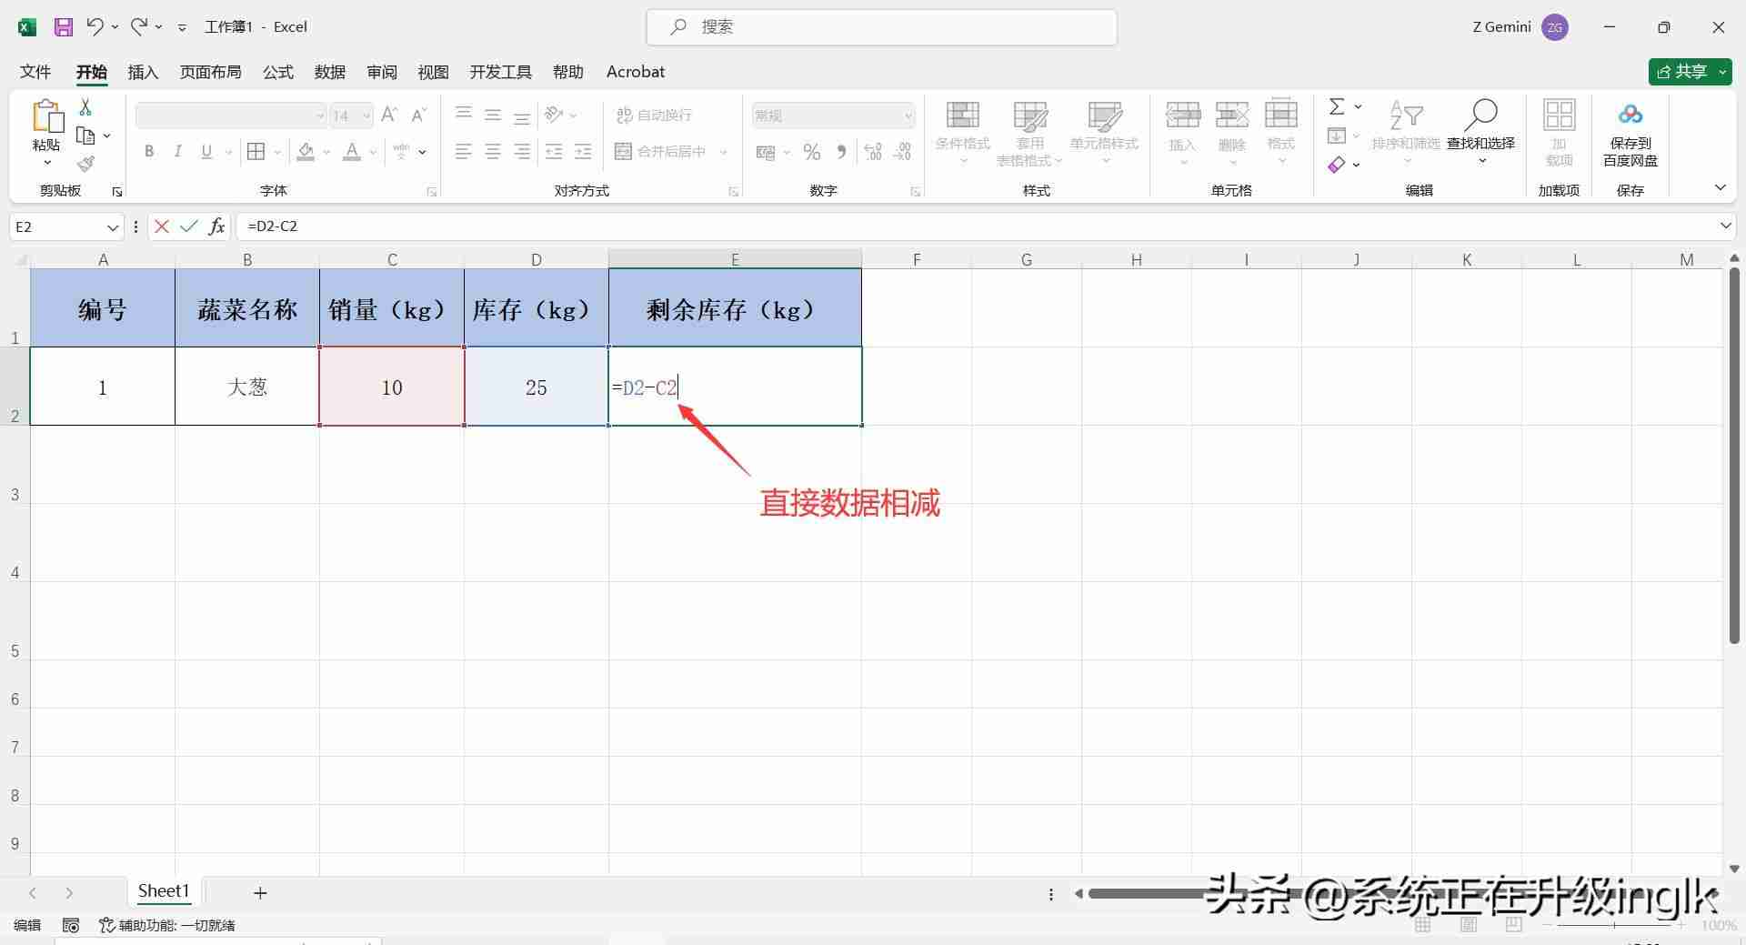
Task: Click increase decimal places icon
Action: (x=873, y=152)
